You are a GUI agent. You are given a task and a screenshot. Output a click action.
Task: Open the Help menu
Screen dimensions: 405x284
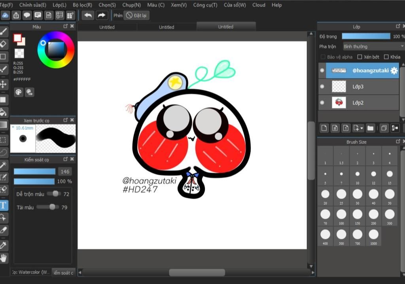[276, 5]
